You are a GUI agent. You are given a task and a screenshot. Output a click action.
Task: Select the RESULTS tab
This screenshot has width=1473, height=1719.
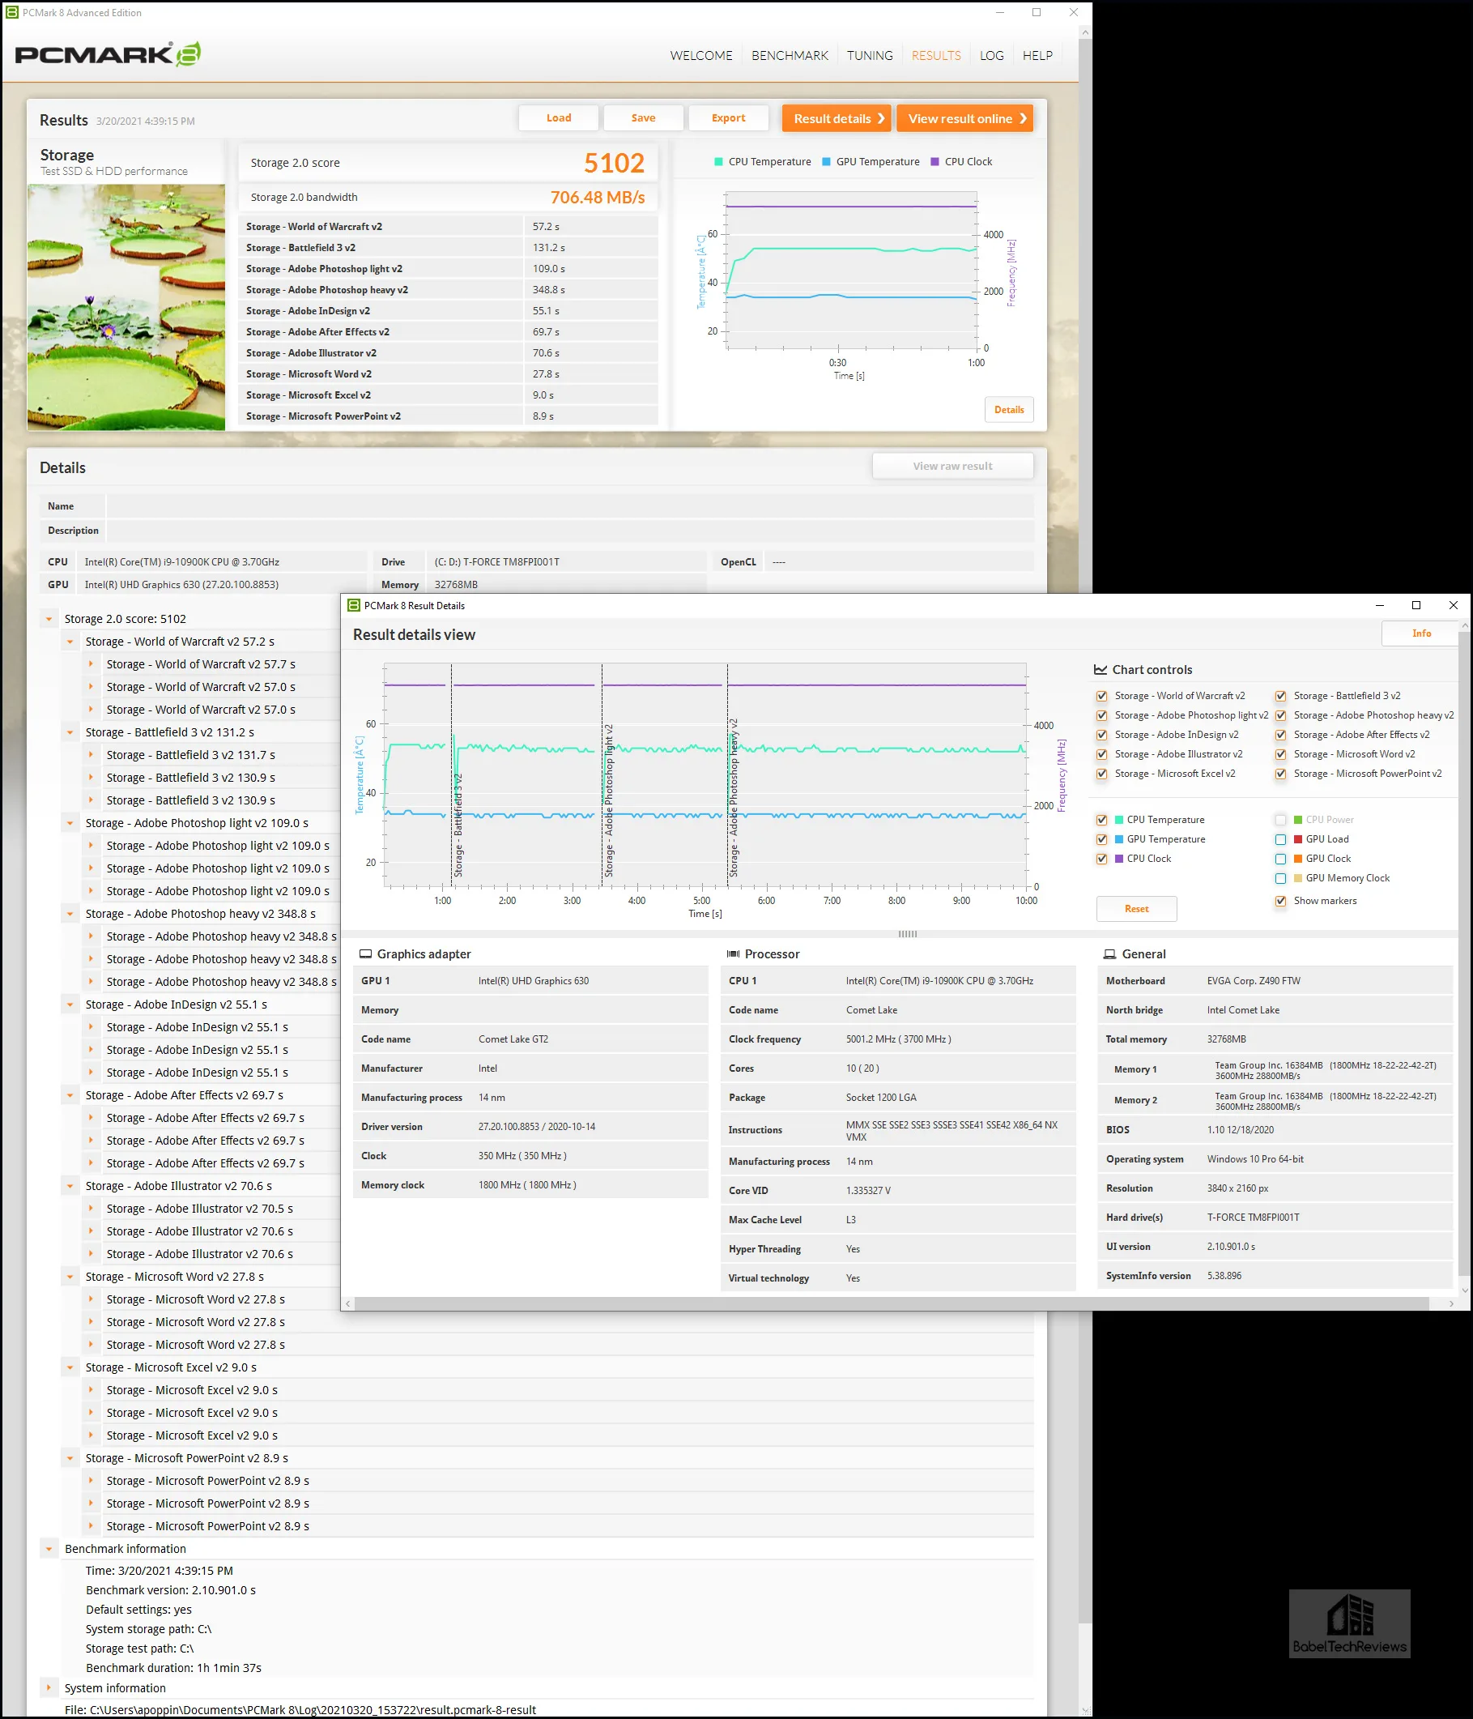point(935,56)
